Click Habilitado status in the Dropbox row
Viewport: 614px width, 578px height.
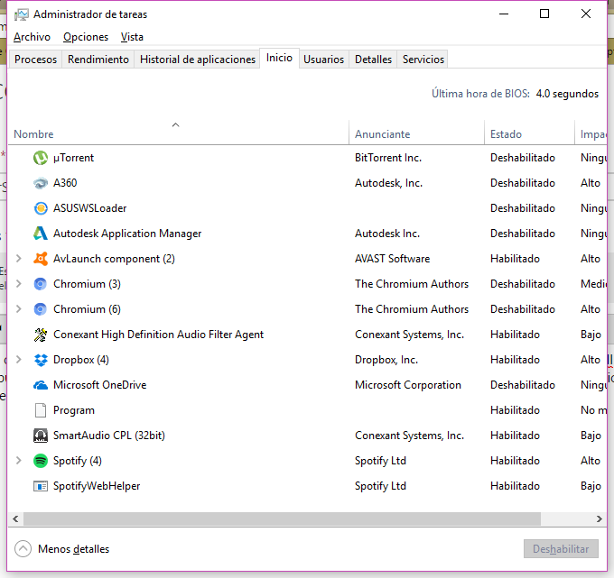point(515,360)
